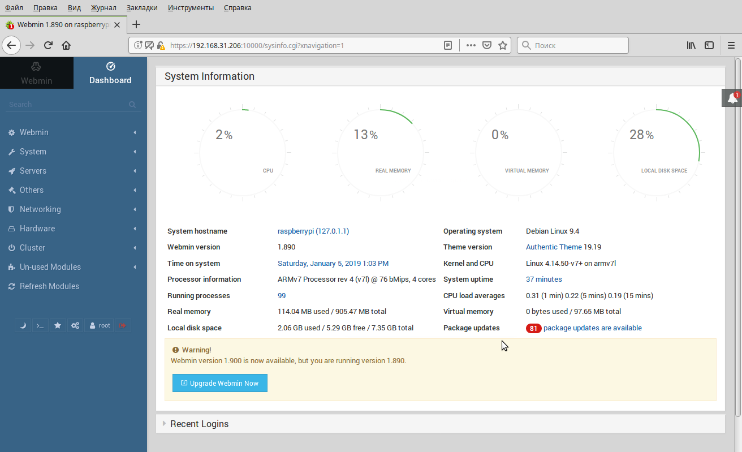Image resolution: width=742 pixels, height=452 pixels.
Task: Expand the Cluster sidebar category
Action: coord(74,248)
